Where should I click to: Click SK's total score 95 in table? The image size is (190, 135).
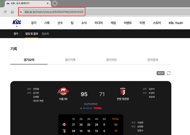116,125
